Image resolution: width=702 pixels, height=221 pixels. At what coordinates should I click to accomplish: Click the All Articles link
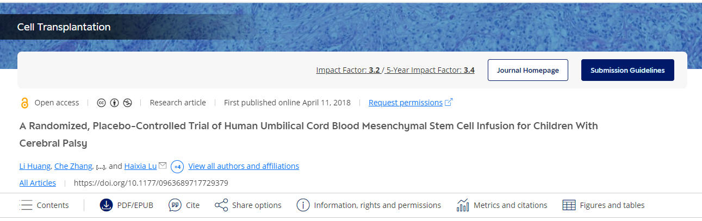click(x=38, y=183)
